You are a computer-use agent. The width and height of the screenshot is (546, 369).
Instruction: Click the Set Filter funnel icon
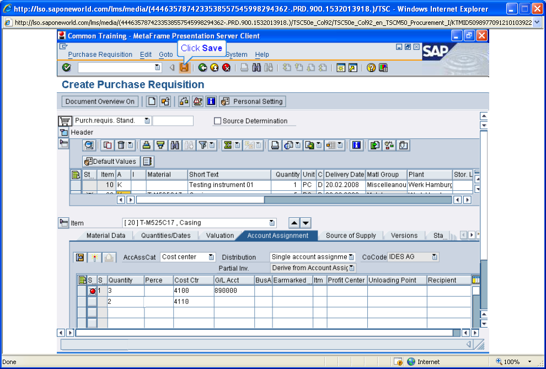point(202,145)
